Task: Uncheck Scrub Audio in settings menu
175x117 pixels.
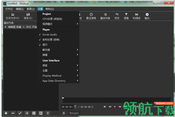Action: [58, 35]
